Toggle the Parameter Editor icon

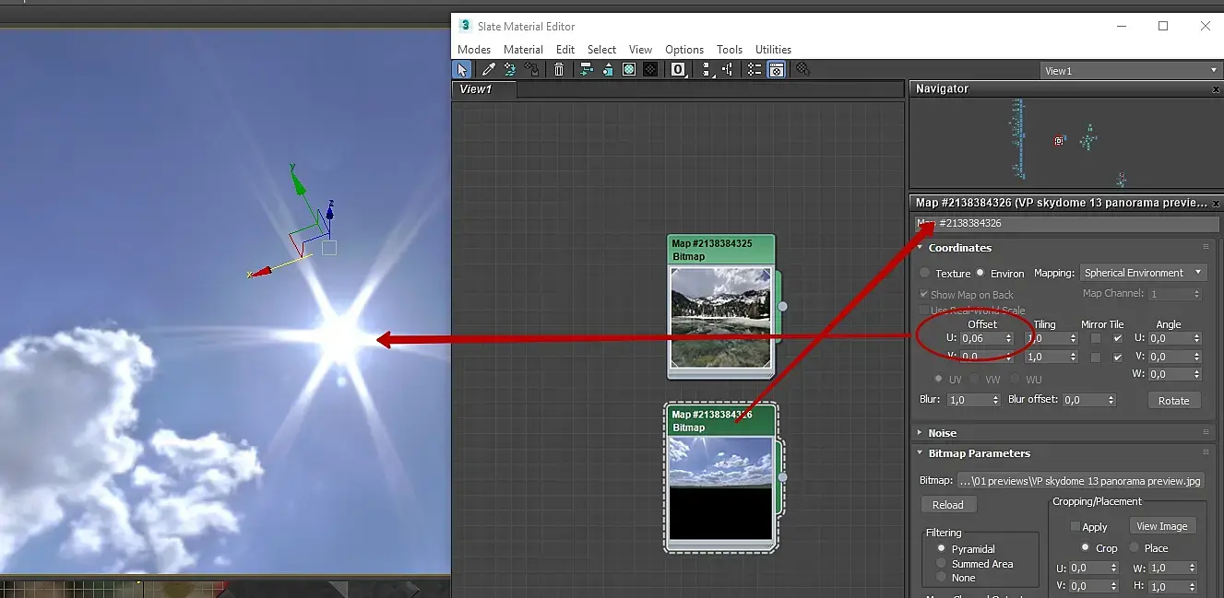point(777,69)
